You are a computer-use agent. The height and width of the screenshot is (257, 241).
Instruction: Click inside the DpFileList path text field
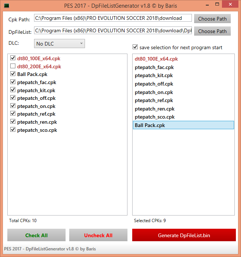click(x=113, y=30)
